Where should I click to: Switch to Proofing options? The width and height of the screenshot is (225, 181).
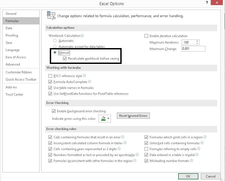click(21, 35)
